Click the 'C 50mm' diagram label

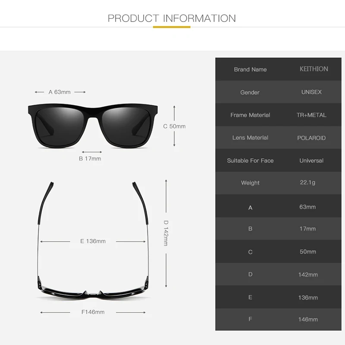(174, 126)
